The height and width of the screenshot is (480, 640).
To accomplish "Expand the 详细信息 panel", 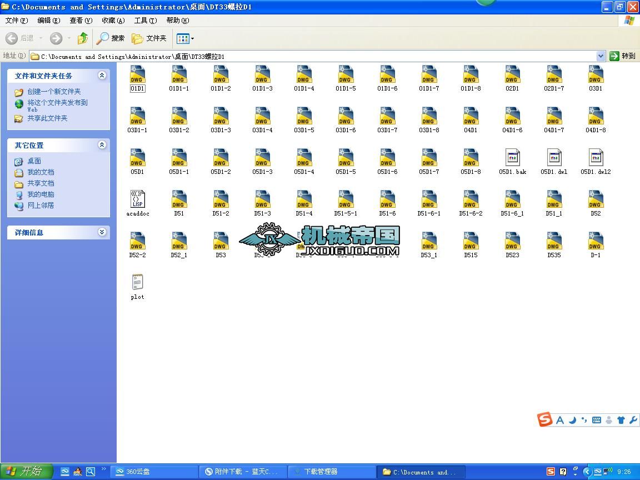I will point(102,232).
